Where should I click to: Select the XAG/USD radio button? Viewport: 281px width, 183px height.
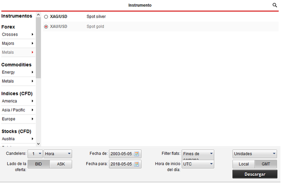[46, 17]
